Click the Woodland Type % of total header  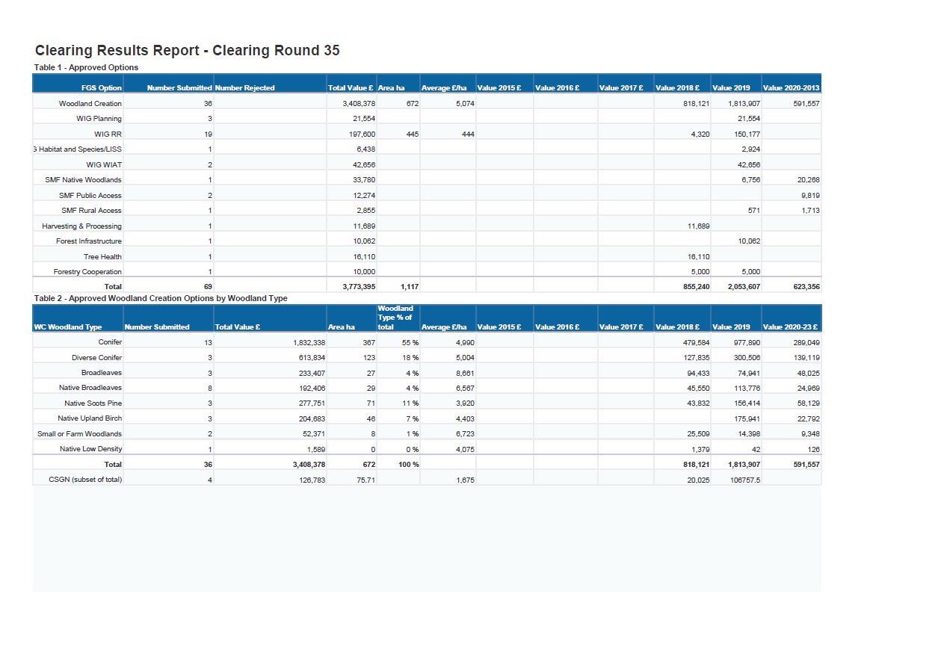395,318
